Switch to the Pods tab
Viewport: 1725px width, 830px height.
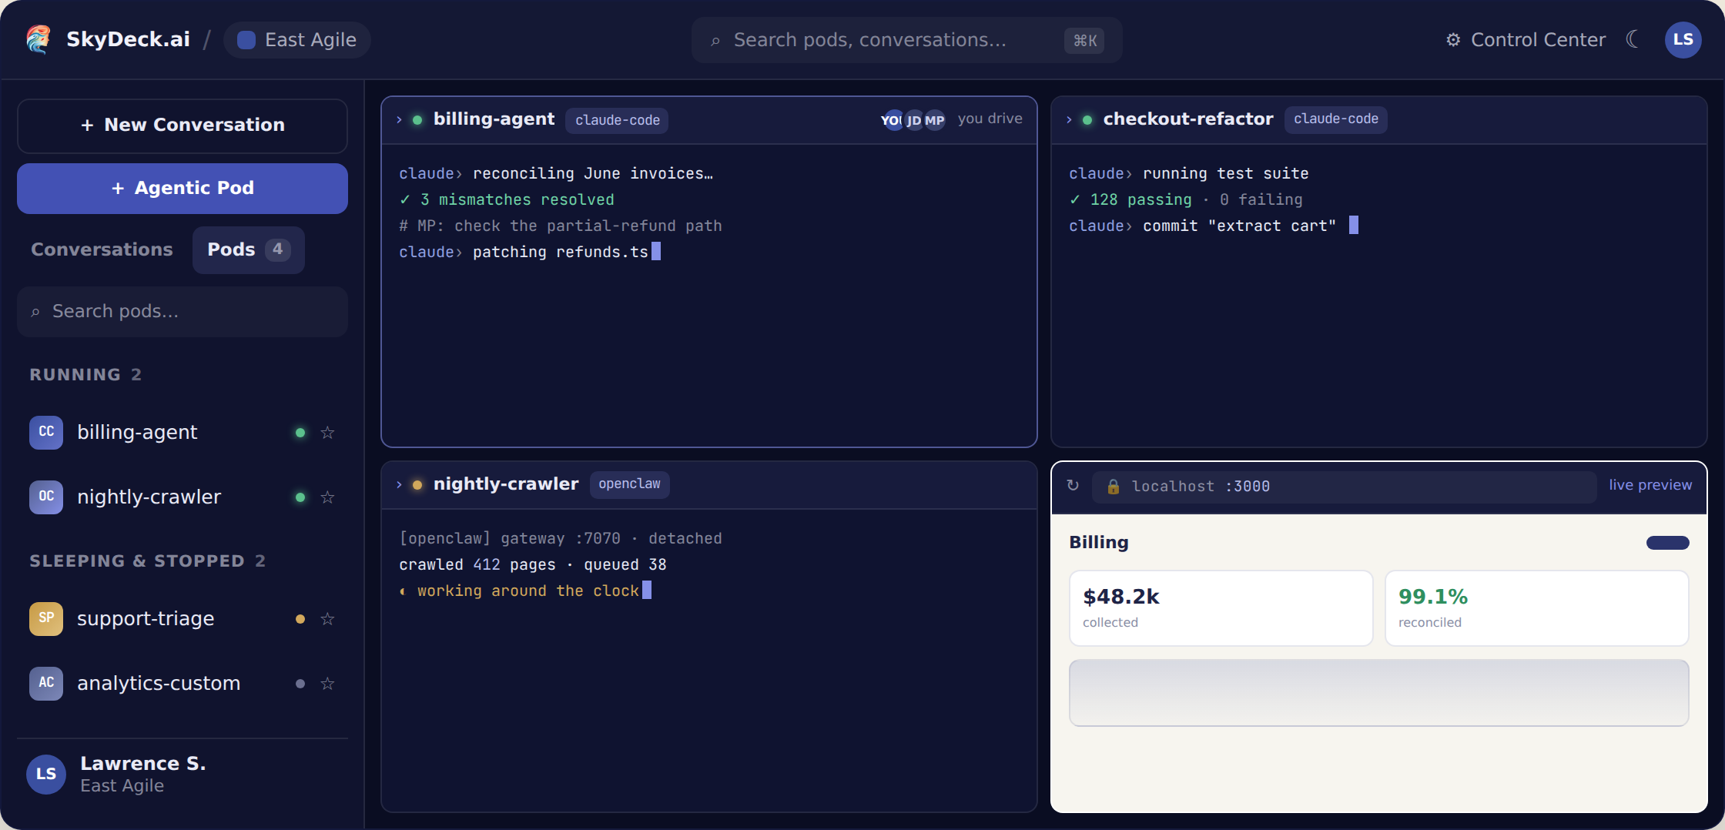coord(248,249)
